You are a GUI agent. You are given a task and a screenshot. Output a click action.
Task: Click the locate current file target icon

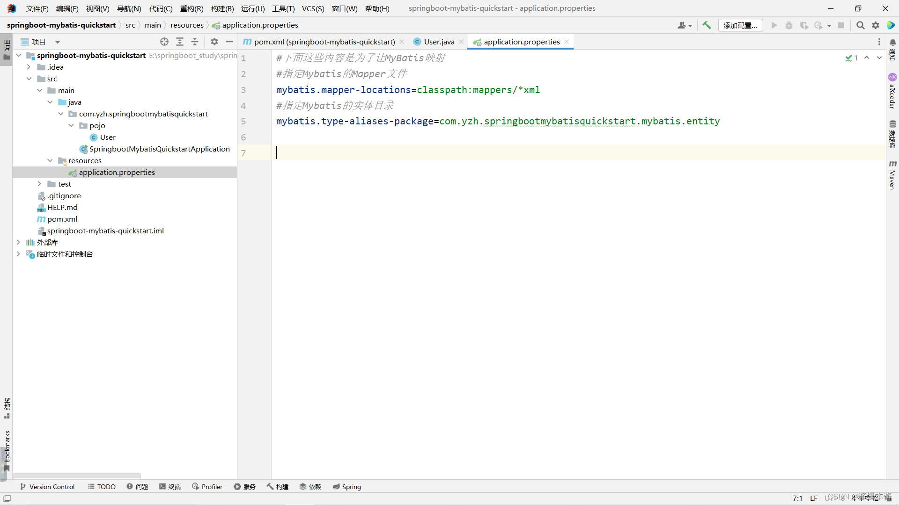[x=164, y=42]
